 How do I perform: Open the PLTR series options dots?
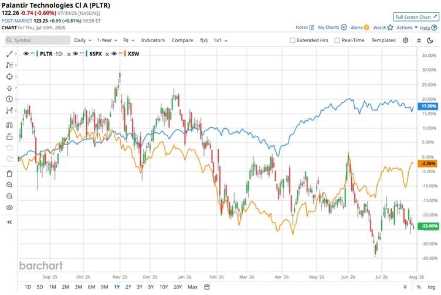coord(33,53)
